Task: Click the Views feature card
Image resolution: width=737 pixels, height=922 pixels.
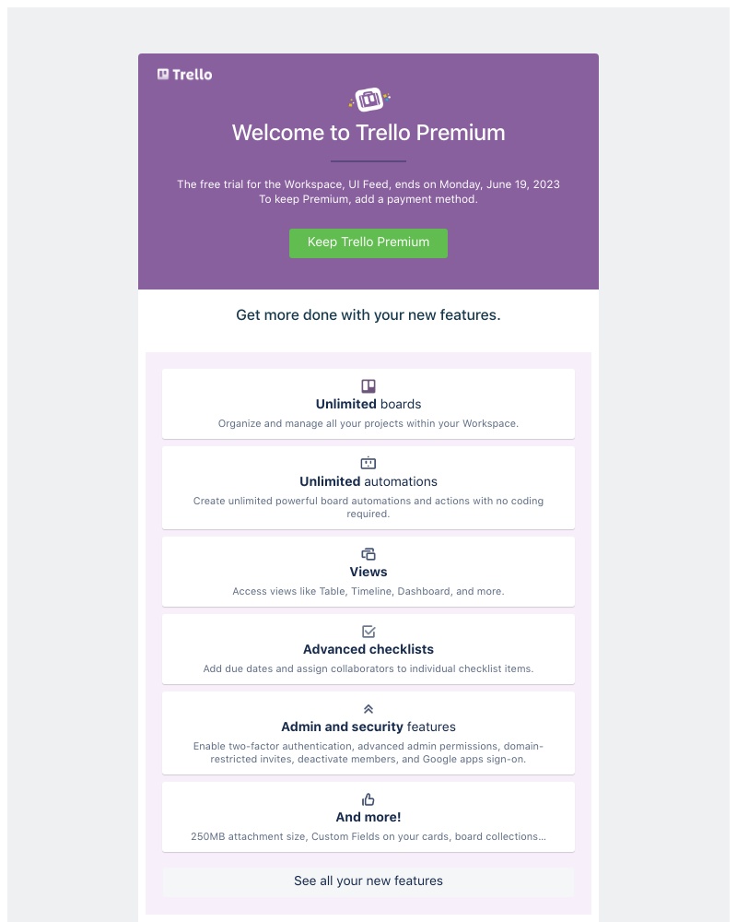Action: tap(368, 571)
